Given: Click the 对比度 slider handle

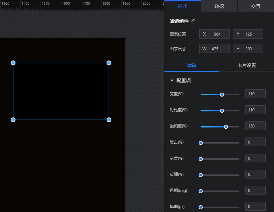Looking at the screenshot, I should point(222,111).
